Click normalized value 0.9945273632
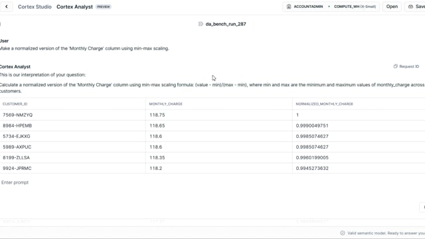 click(x=359, y=168)
